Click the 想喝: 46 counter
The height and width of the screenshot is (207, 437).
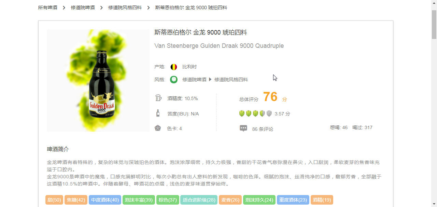point(339,127)
